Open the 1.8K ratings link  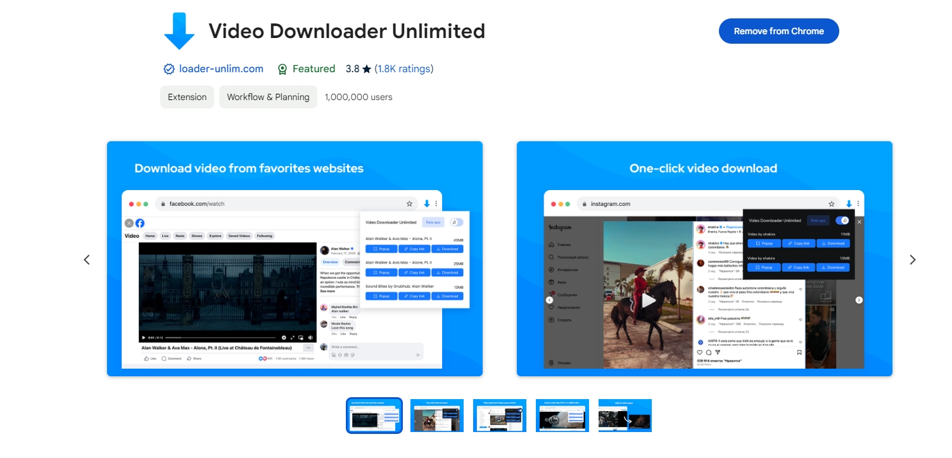coord(404,69)
